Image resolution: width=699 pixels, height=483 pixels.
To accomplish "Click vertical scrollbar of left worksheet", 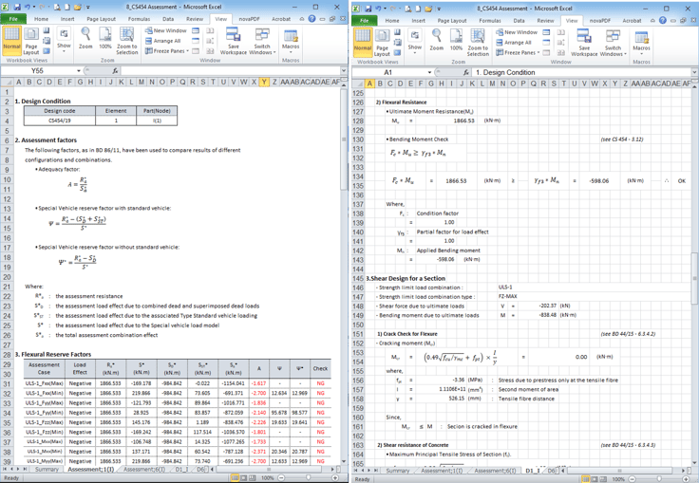I will [344, 139].
